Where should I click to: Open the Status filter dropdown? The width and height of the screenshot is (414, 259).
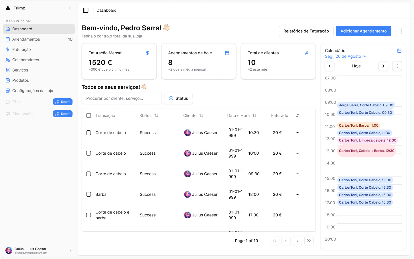point(178,98)
